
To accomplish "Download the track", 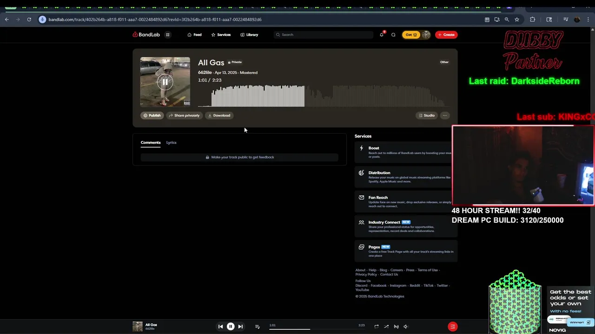I will [x=219, y=116].
